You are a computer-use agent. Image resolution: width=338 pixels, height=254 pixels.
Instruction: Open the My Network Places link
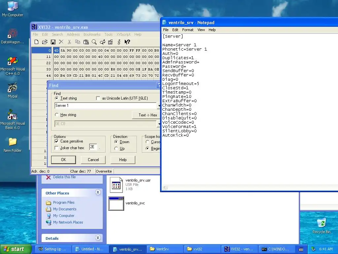point(68,222)
